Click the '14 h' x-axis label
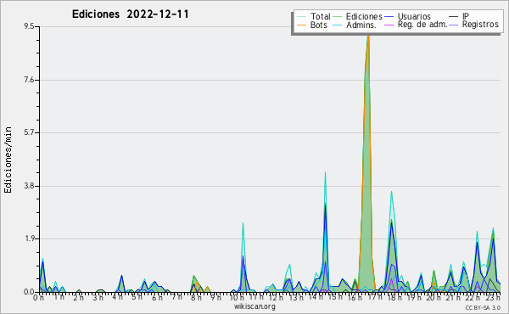The width and height of the screenshot is (509, 314). [316, 297]
